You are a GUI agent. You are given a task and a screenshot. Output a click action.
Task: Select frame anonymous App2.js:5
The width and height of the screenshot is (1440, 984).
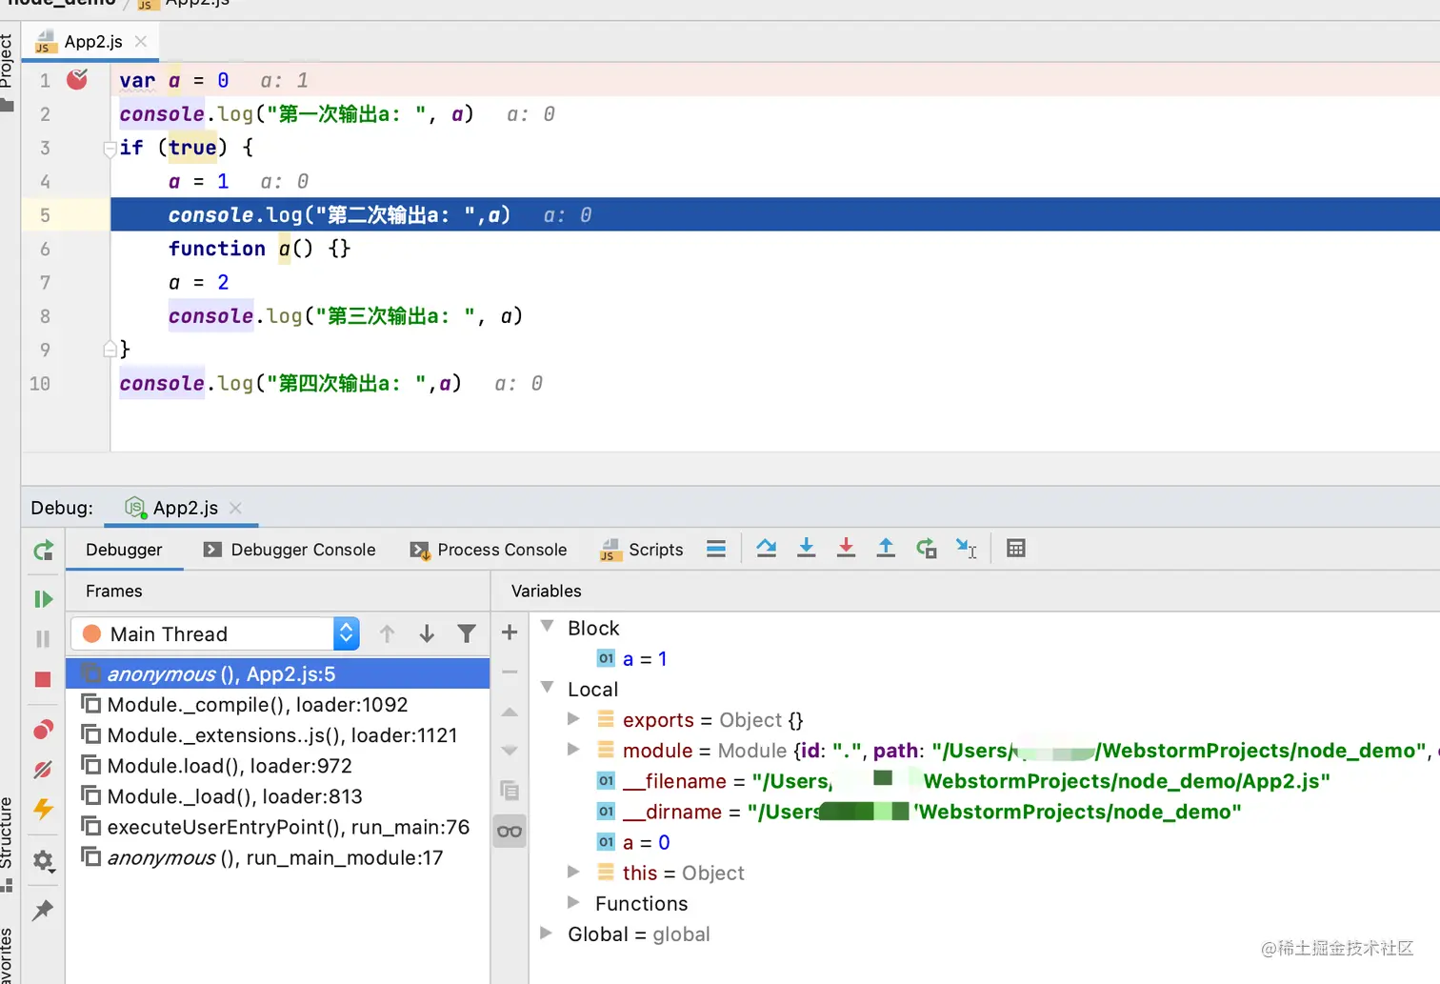(x=277, y=674)
